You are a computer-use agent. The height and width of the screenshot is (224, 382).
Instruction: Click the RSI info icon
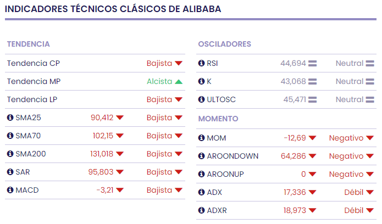pyautogui.click(x=201, y=63)
